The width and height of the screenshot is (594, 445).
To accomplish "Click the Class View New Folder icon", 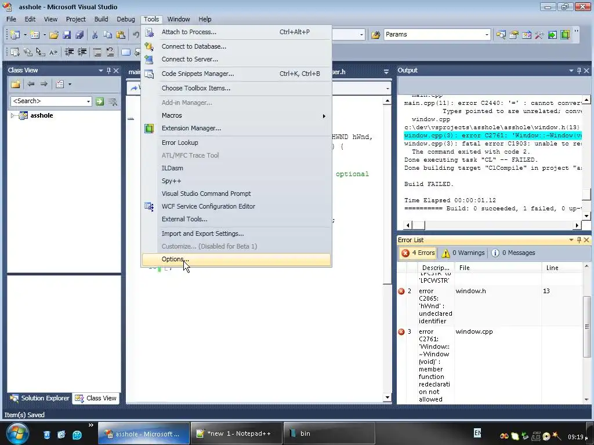I will pos(16,84).
